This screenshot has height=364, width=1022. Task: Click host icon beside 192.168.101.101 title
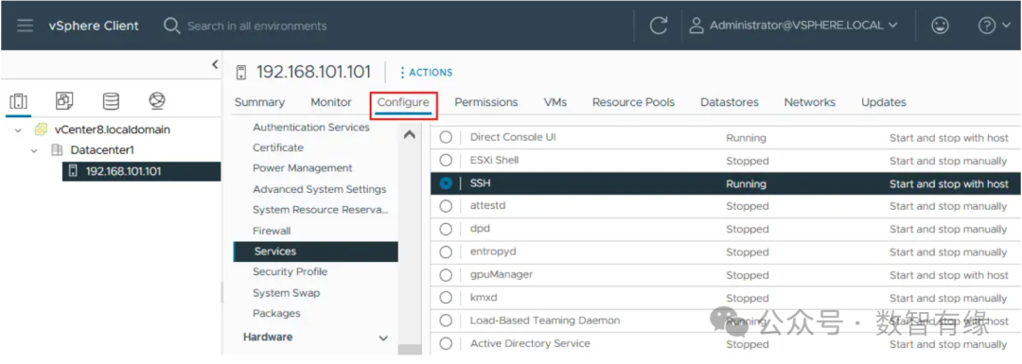(x=242, y=72)
